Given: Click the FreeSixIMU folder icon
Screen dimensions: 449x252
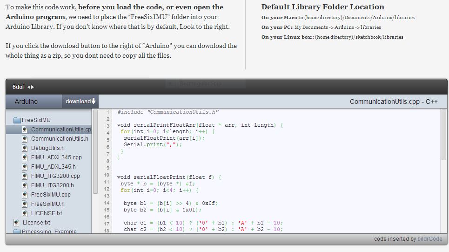Looking at the screenshot, I should 17,120.
